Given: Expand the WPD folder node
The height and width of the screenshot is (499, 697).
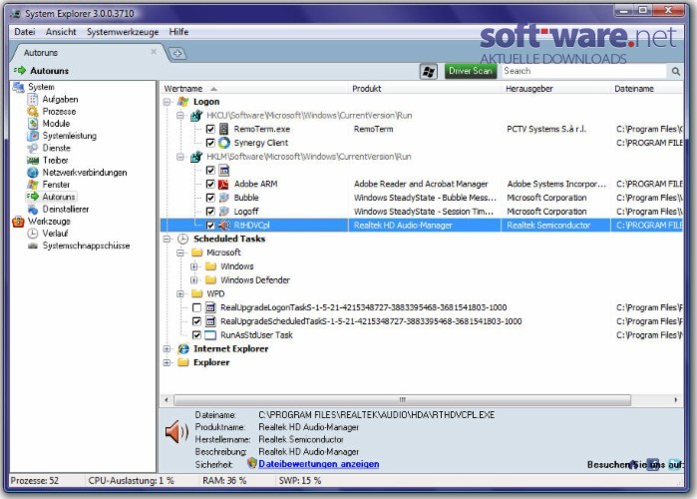Looking at the screenshot, I should (x=180, y=293).
